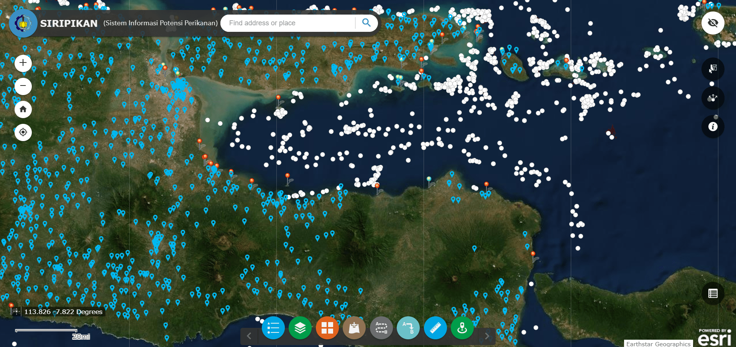Select the Measurement ruler tool
This screenshot has width=736, height=347.
point(435,328)
